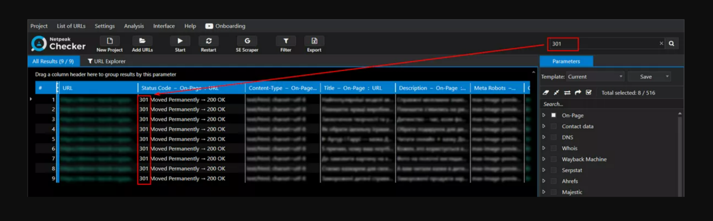Expand the Majestic group arrow
This screenshot has width=713, height=221.
[x=544, y=192]
